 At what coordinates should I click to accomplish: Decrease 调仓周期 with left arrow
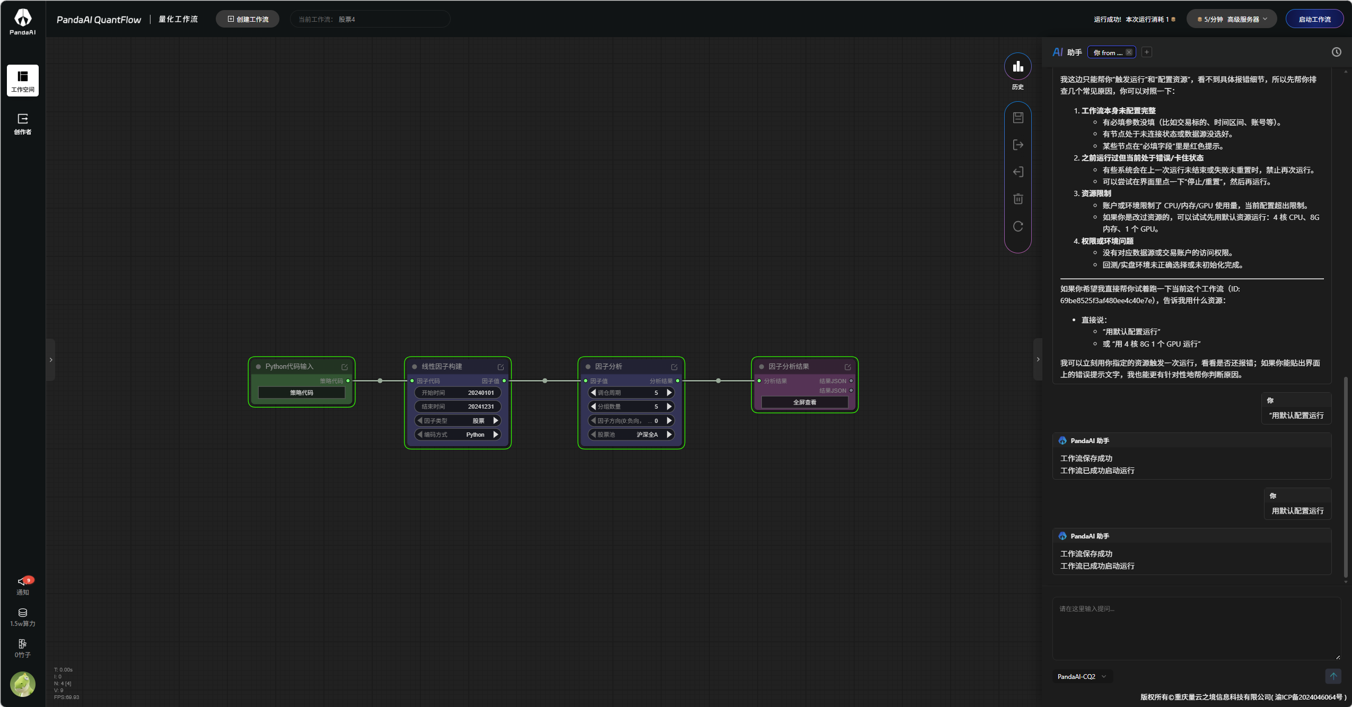[x=593, y=393]
